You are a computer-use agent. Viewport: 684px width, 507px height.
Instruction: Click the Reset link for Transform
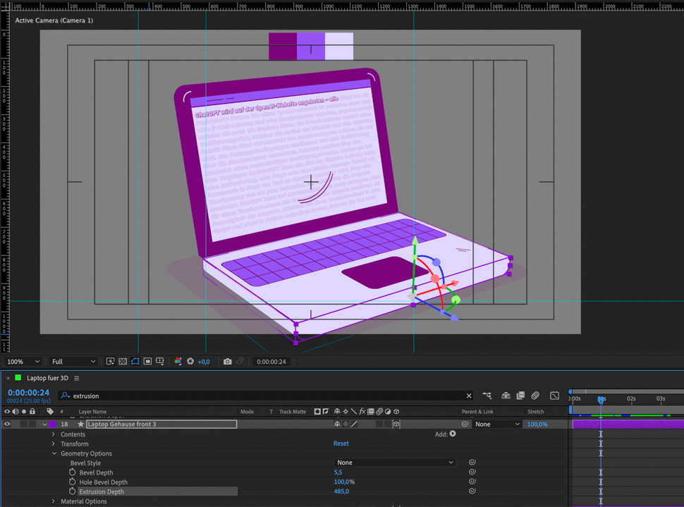pyautogui.click(x=341, y=444)
